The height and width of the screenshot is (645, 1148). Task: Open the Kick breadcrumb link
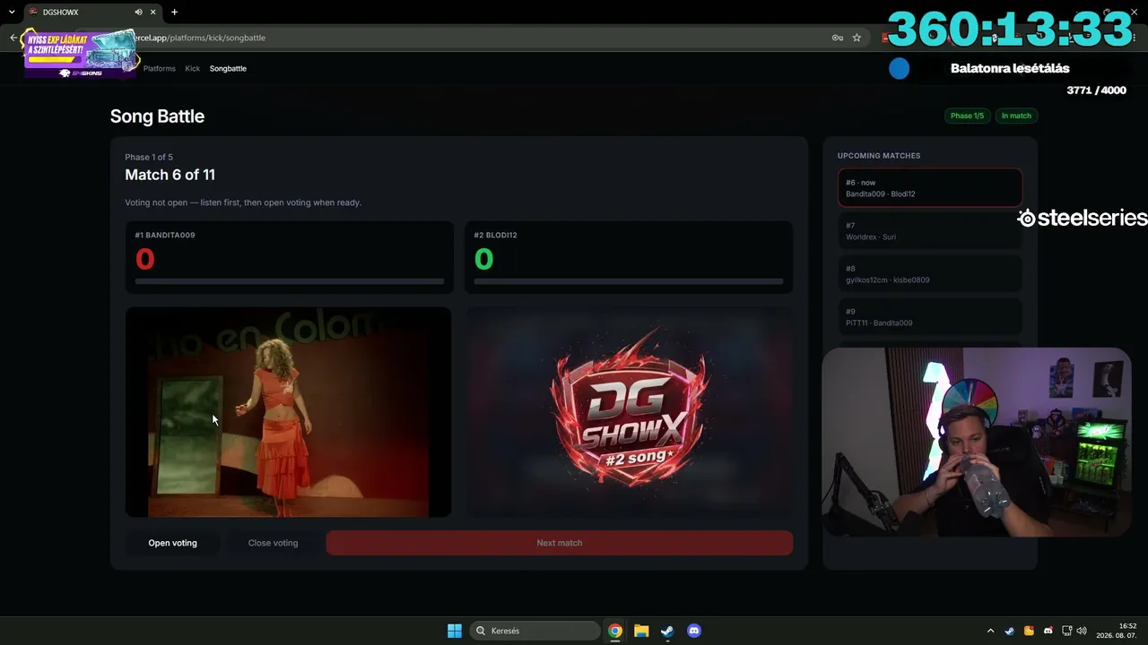193,68
